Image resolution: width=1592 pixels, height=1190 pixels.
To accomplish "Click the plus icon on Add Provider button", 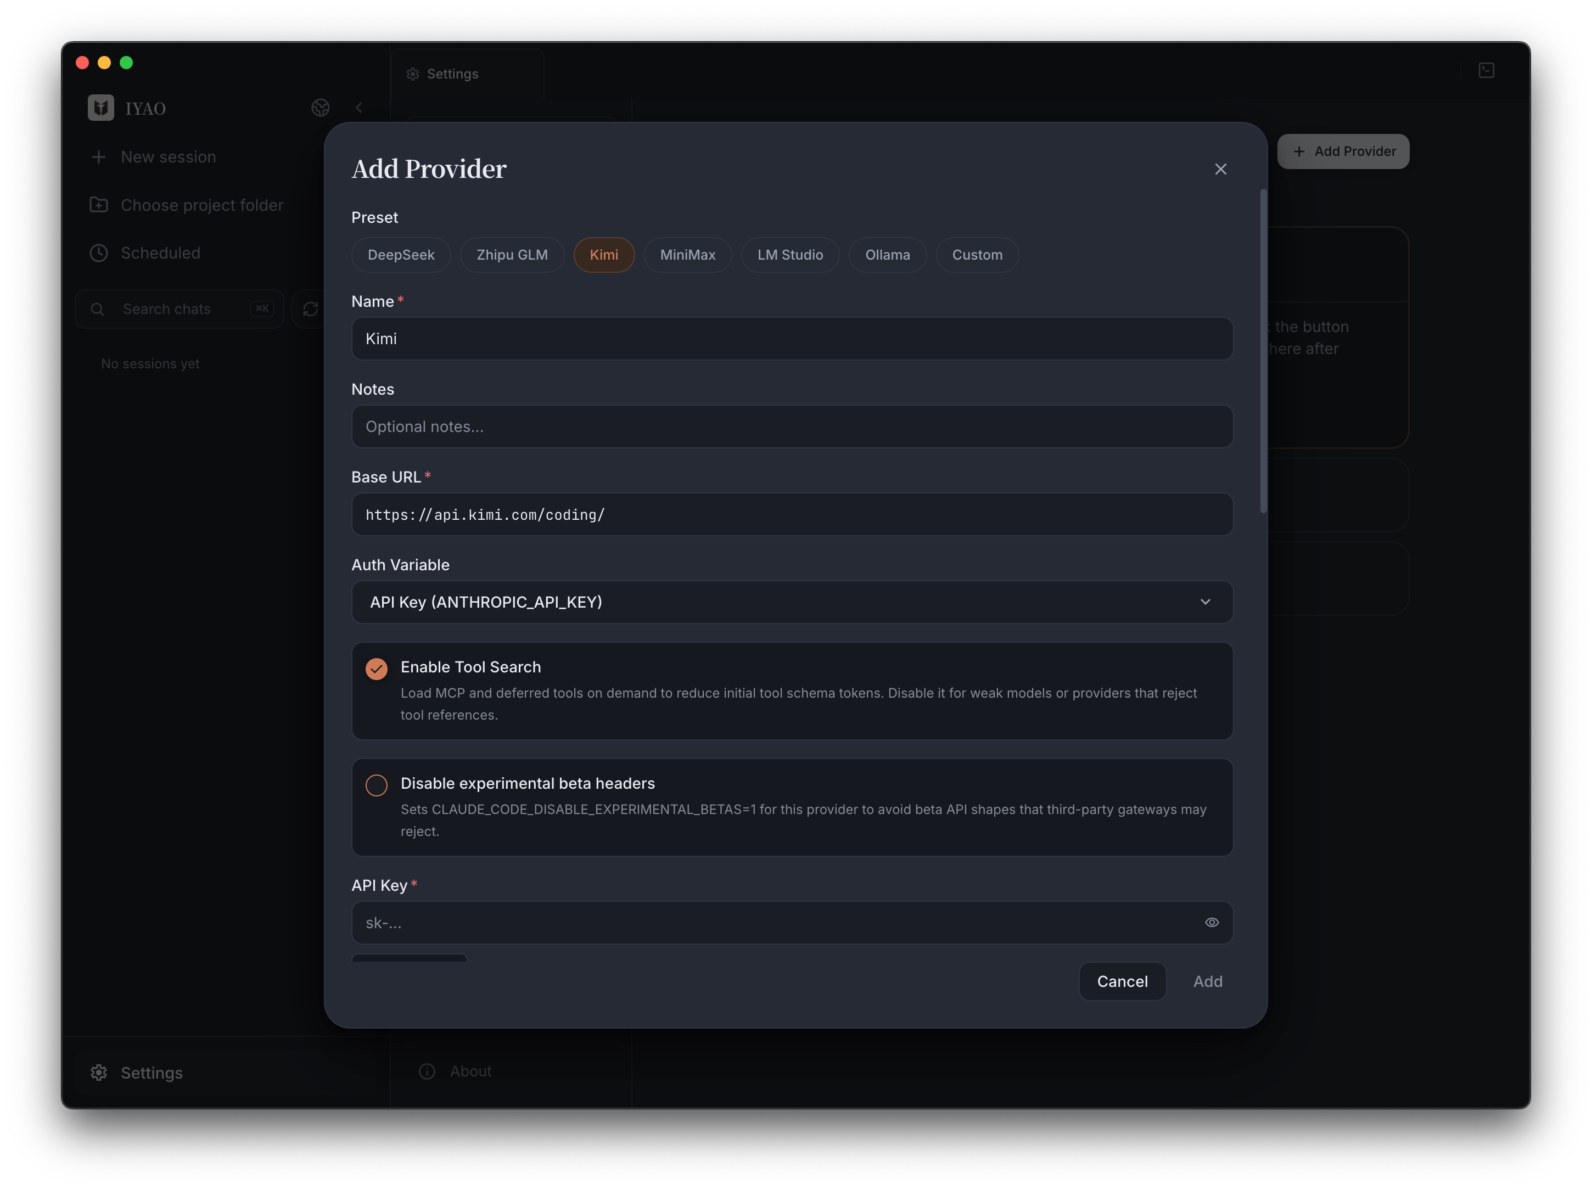I will [1299, 151].
